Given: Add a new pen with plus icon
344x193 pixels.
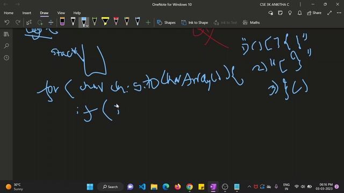Looking at the screenshot, I should tap(148, 23).
